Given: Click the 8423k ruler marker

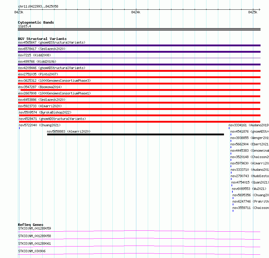Looking at the screenshot, I should pos(19,12).
